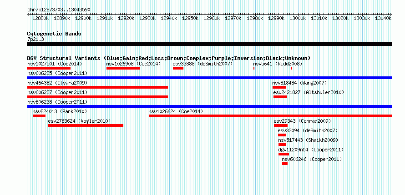
Task: Click the 12920k ruler tick label
Action: point(127,19)
